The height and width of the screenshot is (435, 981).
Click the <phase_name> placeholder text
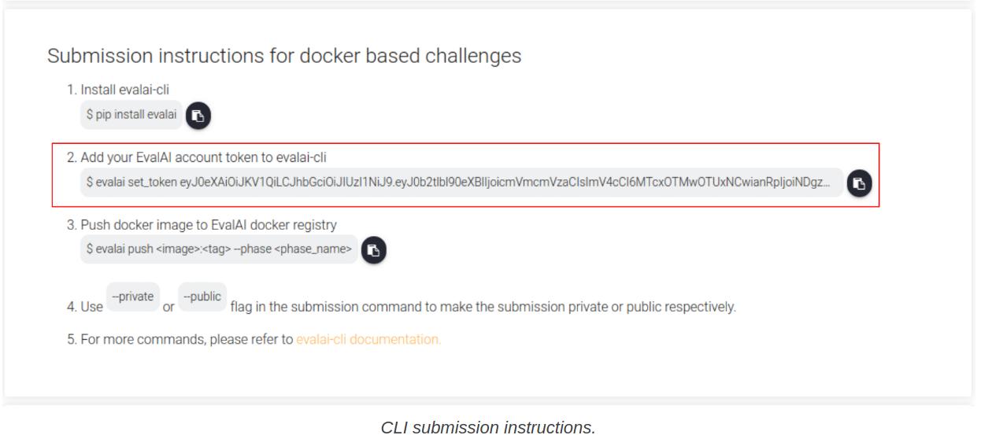tap(312, 250)
